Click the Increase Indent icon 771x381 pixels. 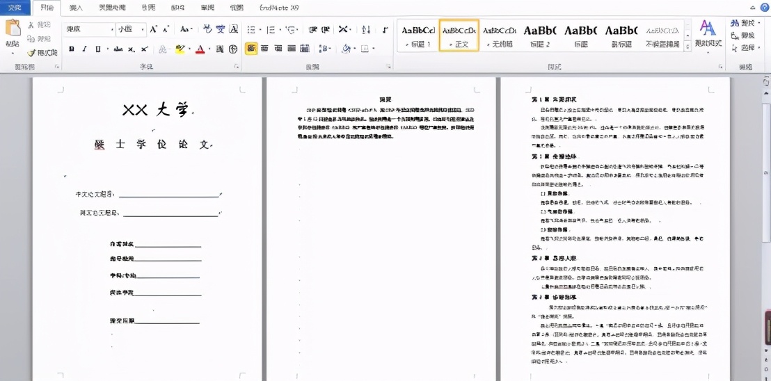tap(326, 30)
